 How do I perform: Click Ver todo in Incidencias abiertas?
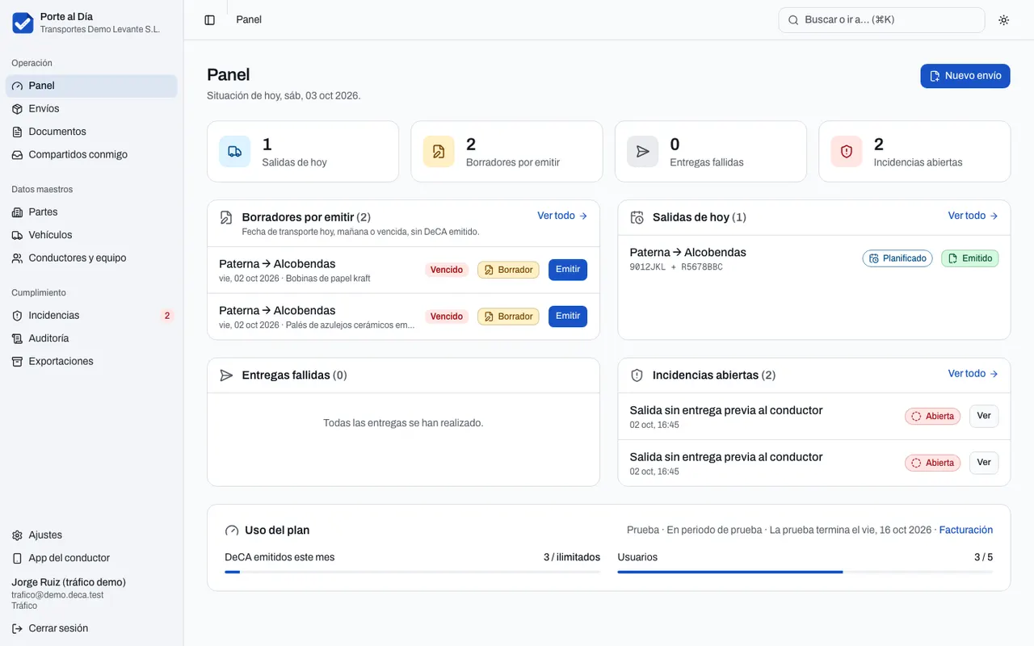pos(973,374)
